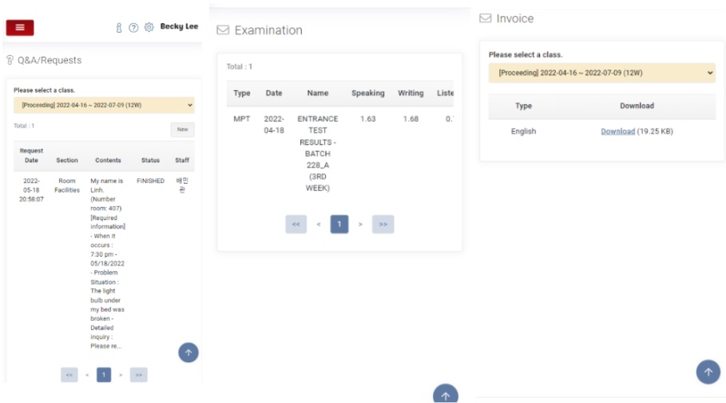
Task: Open the settings gear icon
Action: [149, 27]
